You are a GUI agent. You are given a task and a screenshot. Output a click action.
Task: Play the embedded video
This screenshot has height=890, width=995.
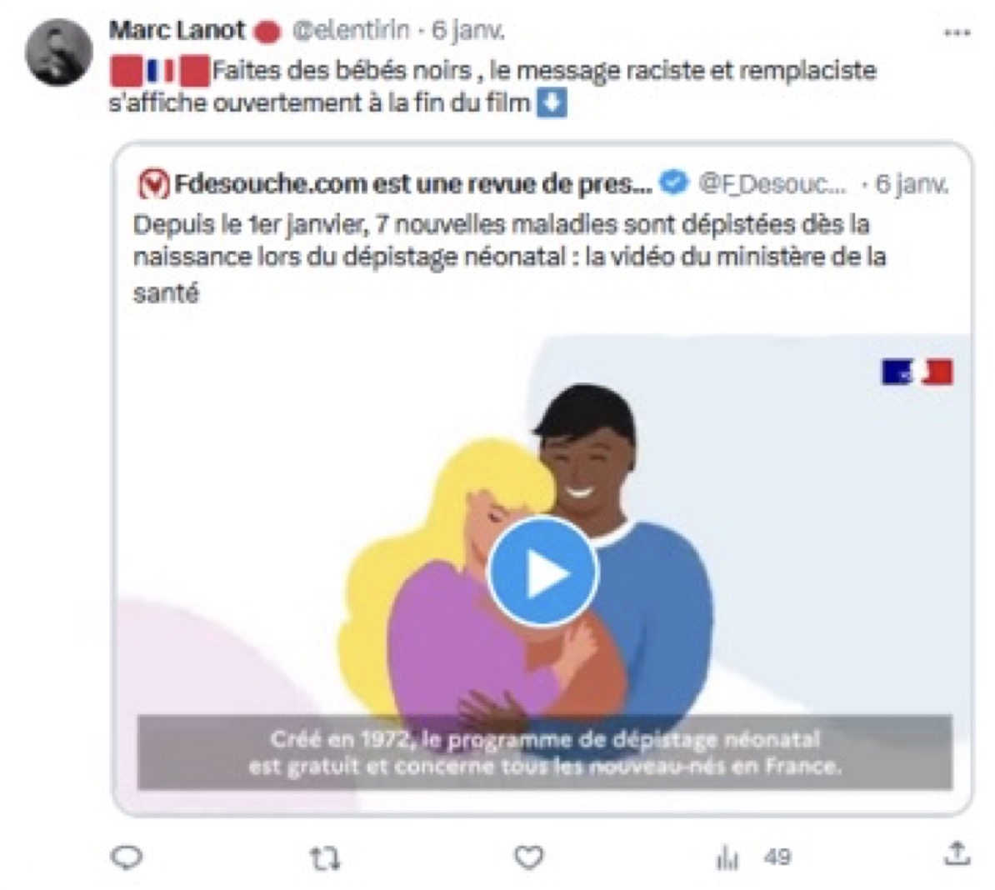(542, 572)
